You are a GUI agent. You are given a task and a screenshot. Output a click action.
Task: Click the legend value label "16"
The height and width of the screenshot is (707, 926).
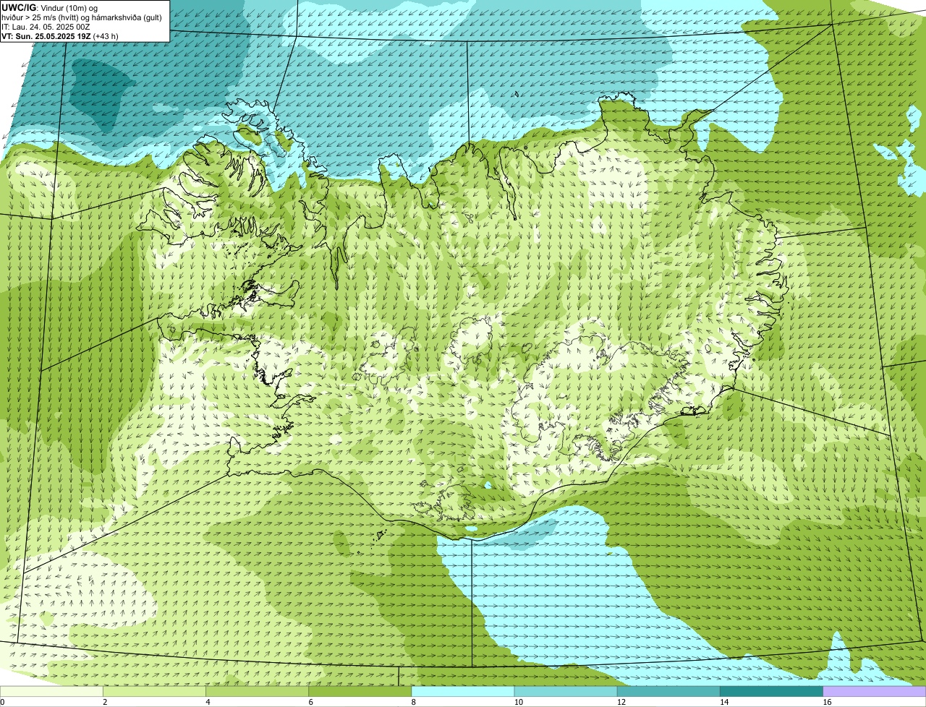pos(827,702)
